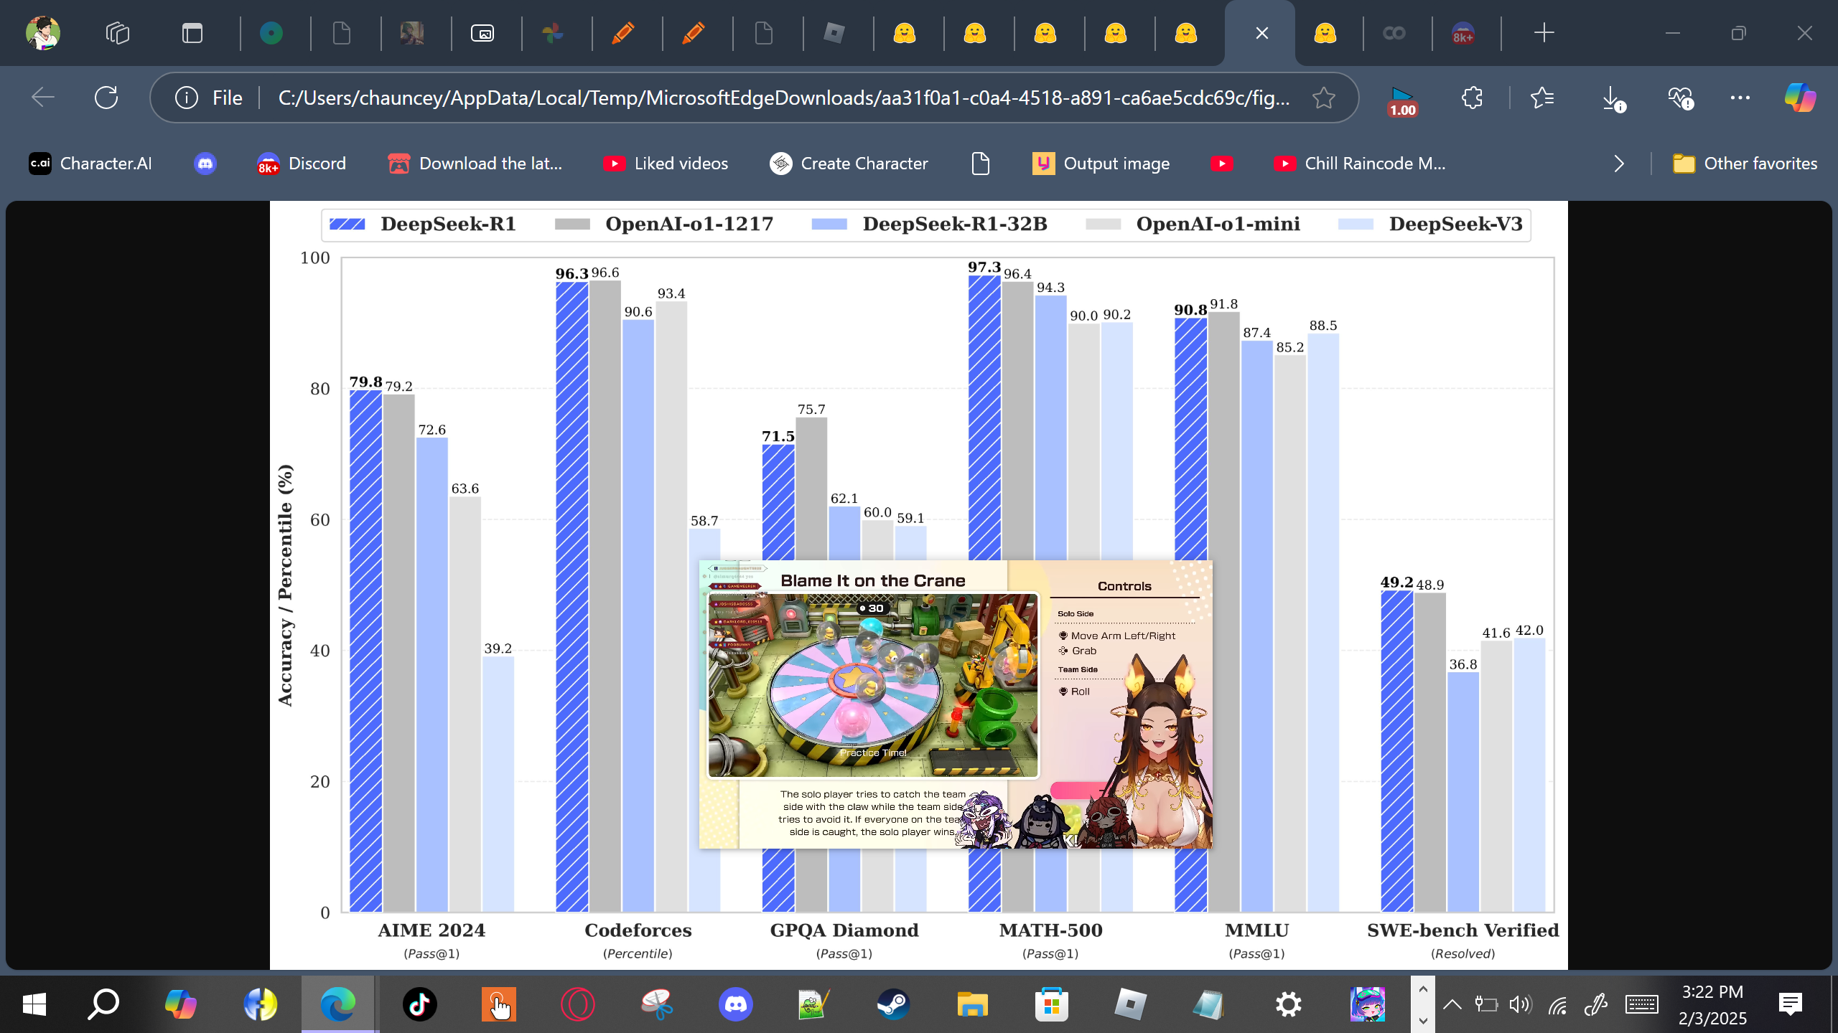Open the Extensions puzzle menu
Viewport: 1838px width, 1033px height.
(1472, 98)
